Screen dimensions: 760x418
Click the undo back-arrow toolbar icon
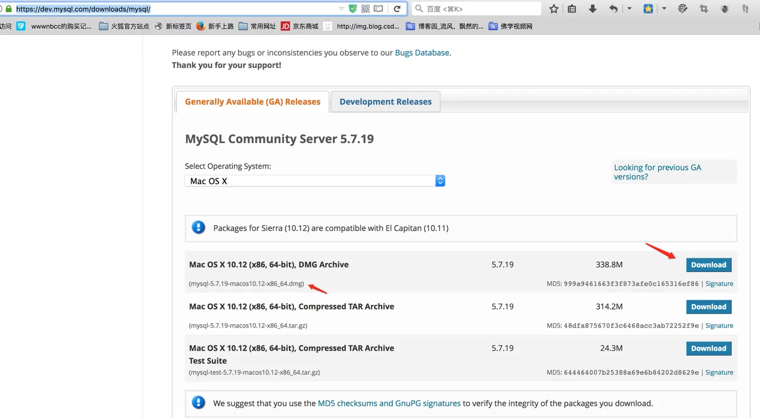point(613,9)
